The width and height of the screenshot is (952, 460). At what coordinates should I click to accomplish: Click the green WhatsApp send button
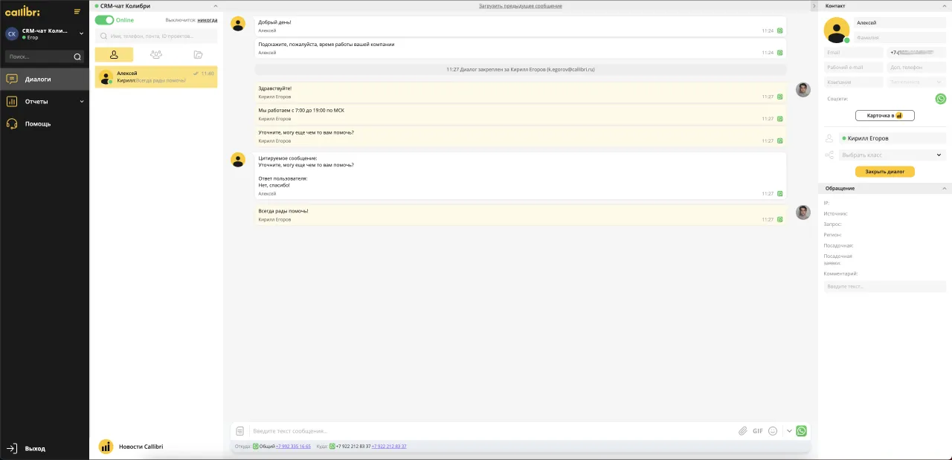click(801, 431)
